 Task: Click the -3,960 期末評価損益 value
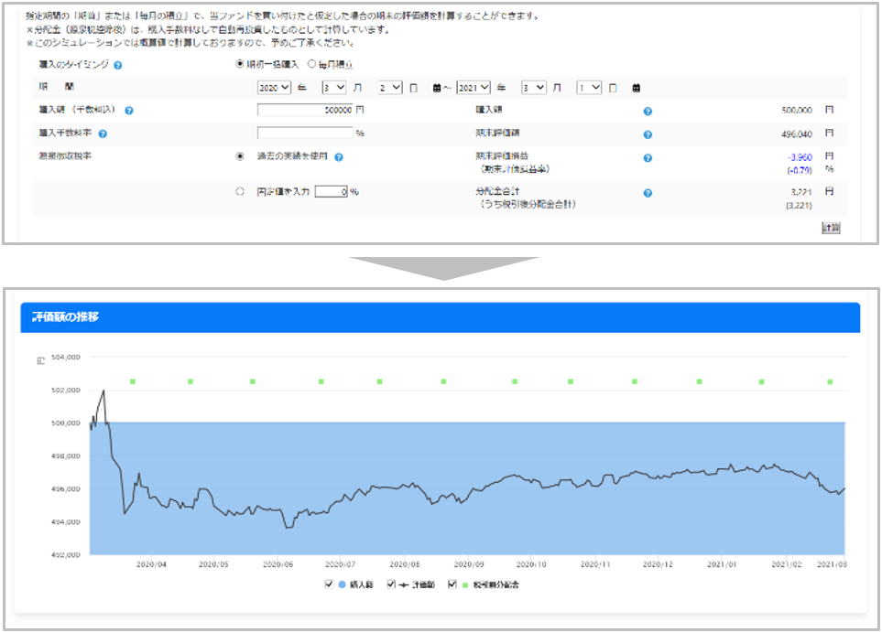[x=800, y=157]
